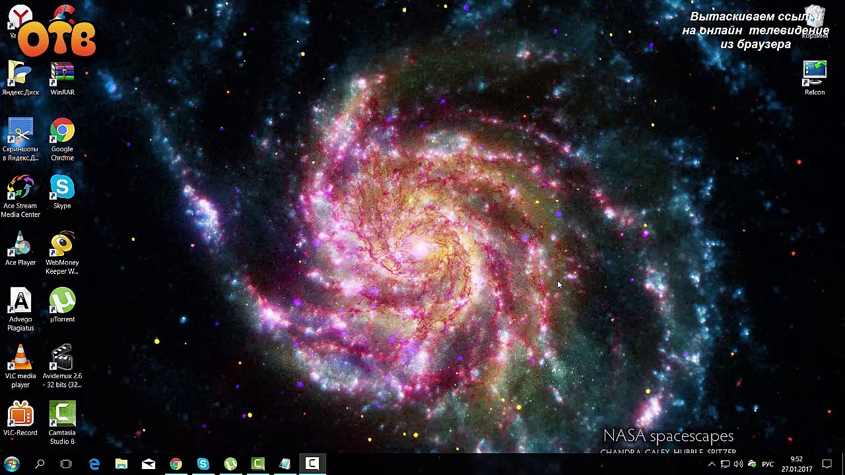845x475 pixels.
Task: Select the µTorrent desktop shortcut
Action: pos(62,305)
